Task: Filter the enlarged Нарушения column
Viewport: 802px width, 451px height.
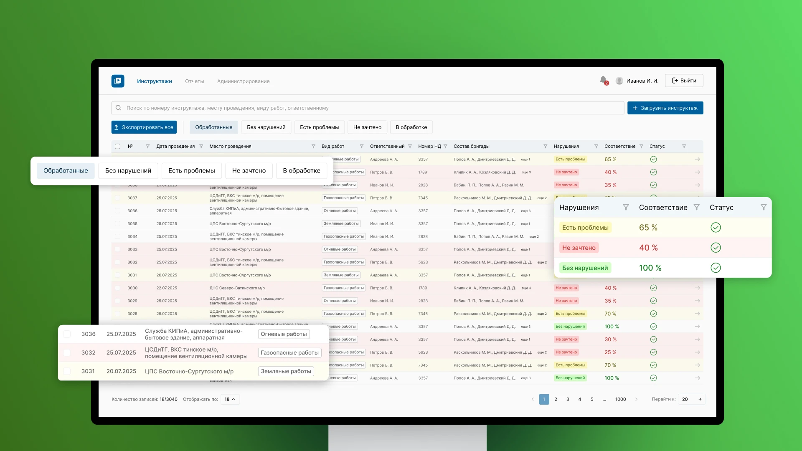Action: pos(626,208)
